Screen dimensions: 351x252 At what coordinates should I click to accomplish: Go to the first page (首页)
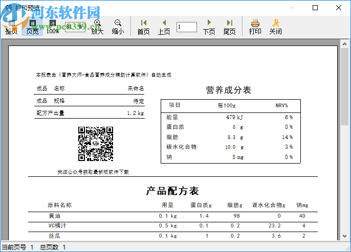(x=144, y=27)
